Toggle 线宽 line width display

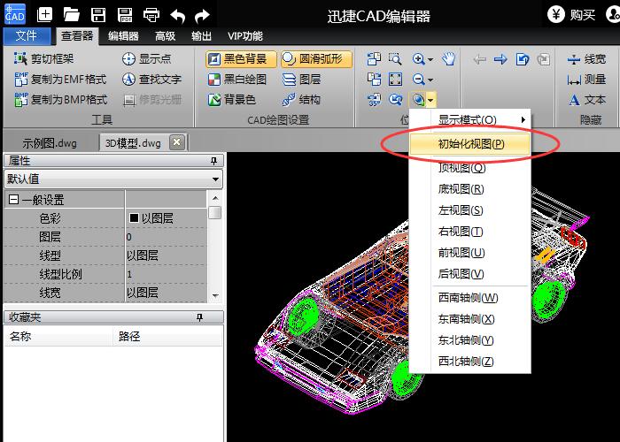click(586, 59)
